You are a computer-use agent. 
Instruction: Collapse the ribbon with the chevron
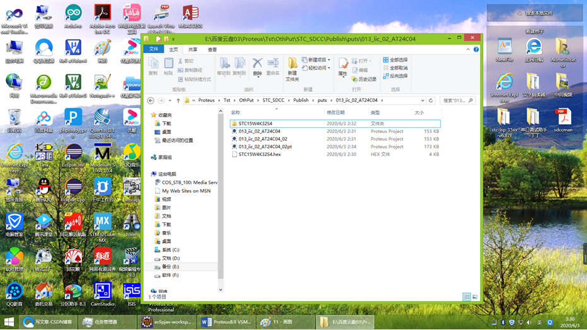[x=468, y=49]
